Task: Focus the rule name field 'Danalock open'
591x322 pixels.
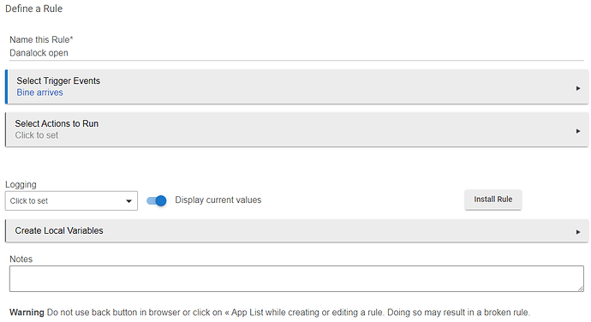Action: 296,53
